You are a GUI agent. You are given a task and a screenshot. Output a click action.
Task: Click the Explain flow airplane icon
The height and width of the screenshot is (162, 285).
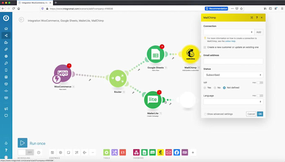click(x=85, y=152)
